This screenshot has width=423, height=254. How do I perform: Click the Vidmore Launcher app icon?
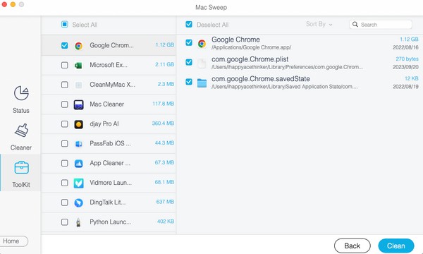pyautogui.click(x=78, y=183)
